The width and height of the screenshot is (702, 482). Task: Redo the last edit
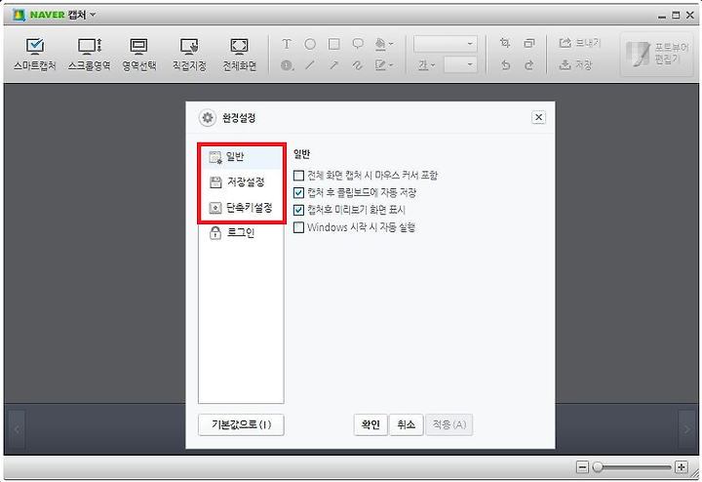tap(529, 65)
